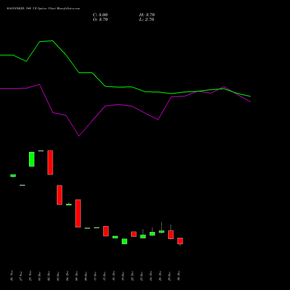Select the small green candle for 26 Nov
Screen dimensions: 290x290
tap(13, 176)
